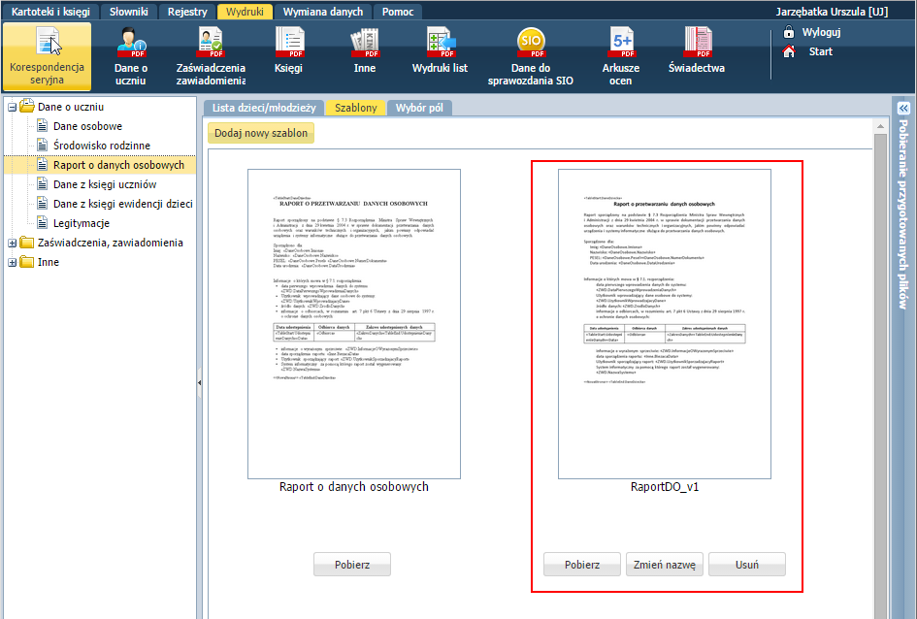Click Pobierz under Raport o danych osobowych
Image resolution: width=917 pixels, height=619 pixels.
(x=352, y=565)
